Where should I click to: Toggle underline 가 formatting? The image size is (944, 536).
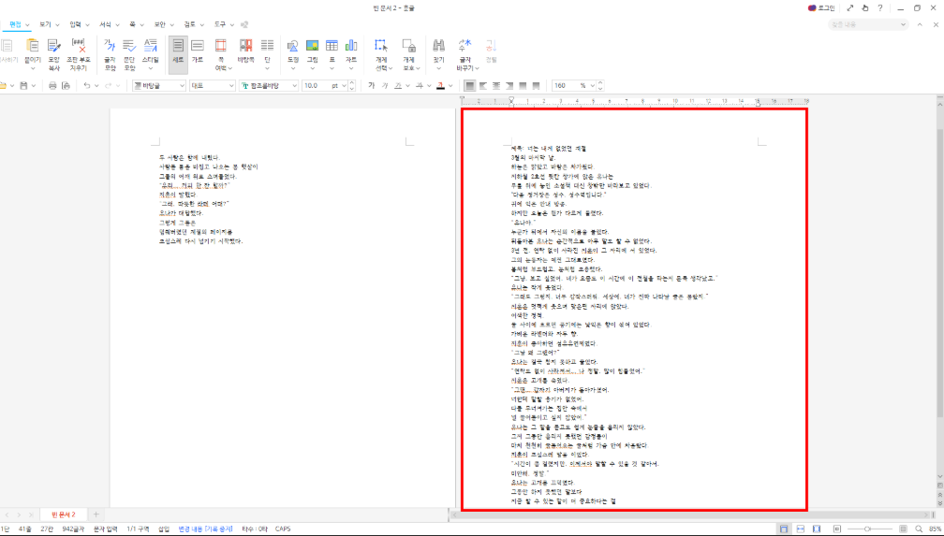[x=398, y=86]
